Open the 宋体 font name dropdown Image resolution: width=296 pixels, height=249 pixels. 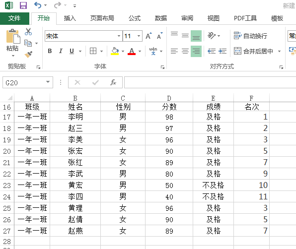[x=119, y=36]
